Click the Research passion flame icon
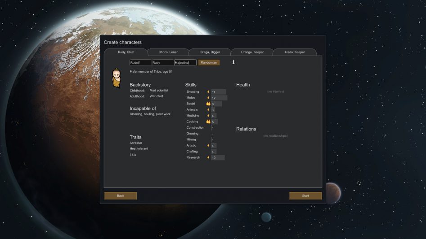Image resolution: width=426 pixels, height=239 pixels. [208, 157]
